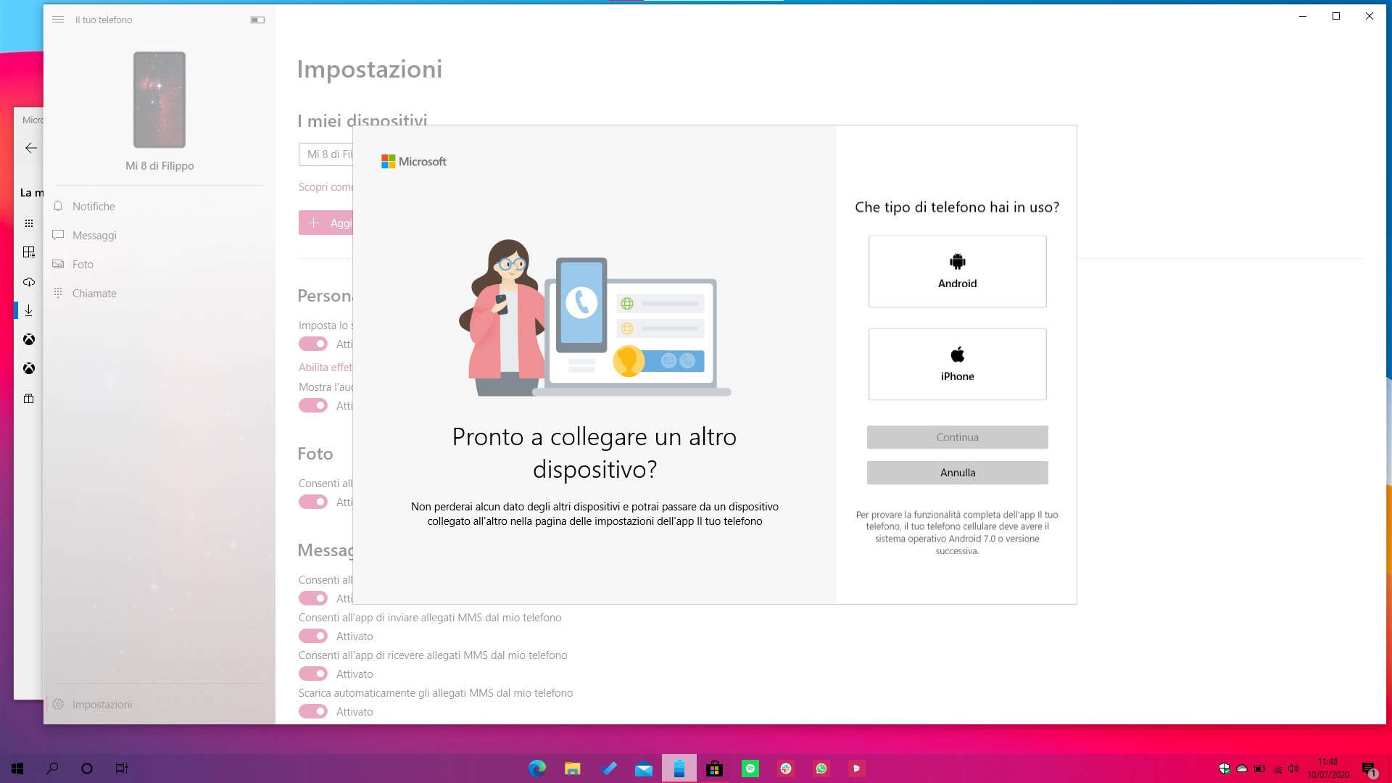This screenshot has width=1392, height=783.
Task: Click the phone battery indicator icon
Action: pyautogui.click(x=257, y=20)
